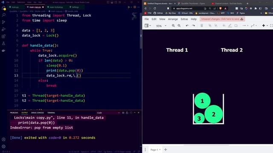Image resolution: width=273 pixels, height=153 pixels.
Task: Click draw.io View menu
Action: [162, 19]
